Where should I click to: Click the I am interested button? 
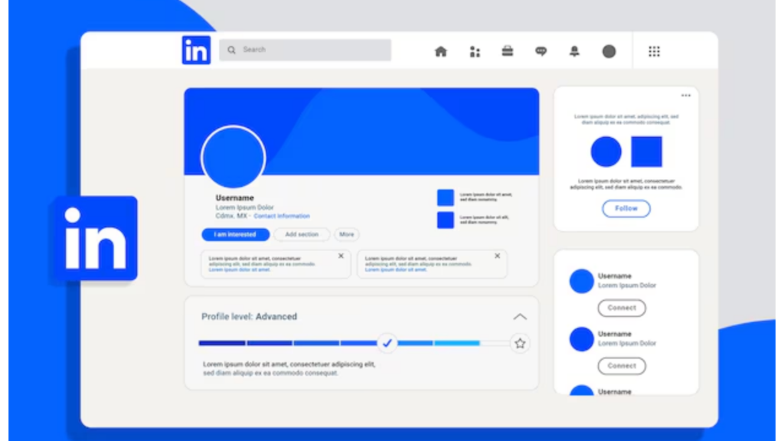[x=234, y=234]
